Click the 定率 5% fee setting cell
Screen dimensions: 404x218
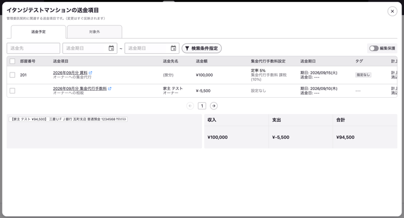269,75
